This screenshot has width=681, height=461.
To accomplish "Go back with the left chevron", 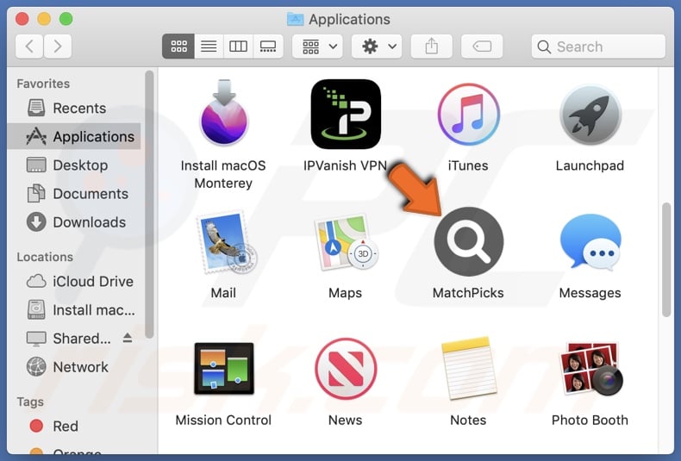I will (x=29, y=47).
